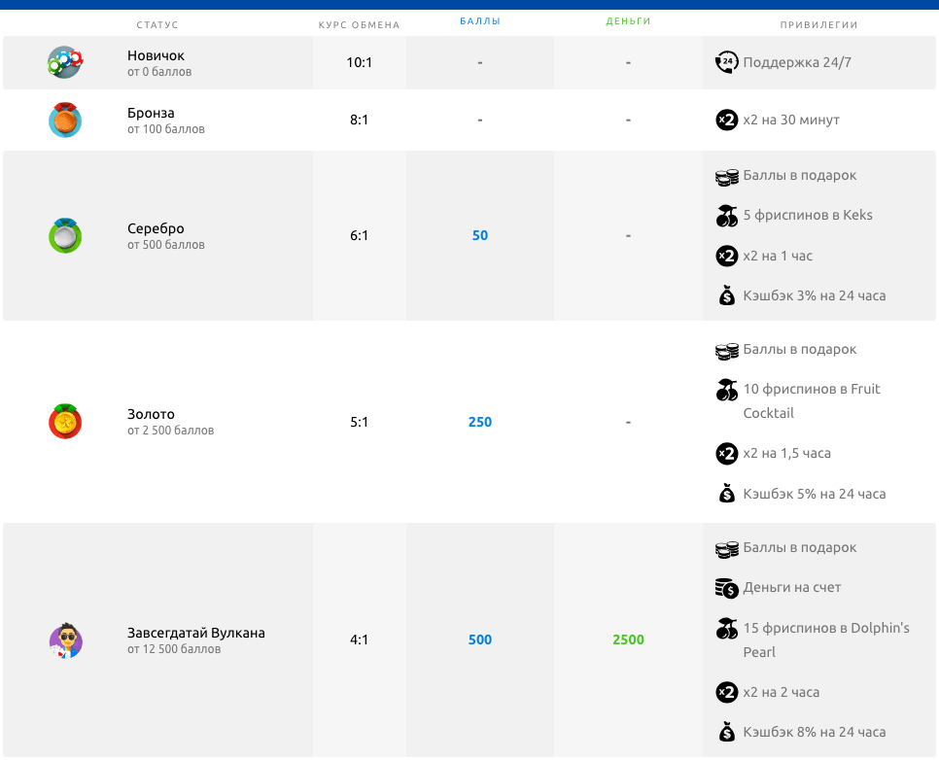Screen dimensions: 939x760
Task: Click the x2 icon in Bronze row
Action: click(x=726, y=120)
